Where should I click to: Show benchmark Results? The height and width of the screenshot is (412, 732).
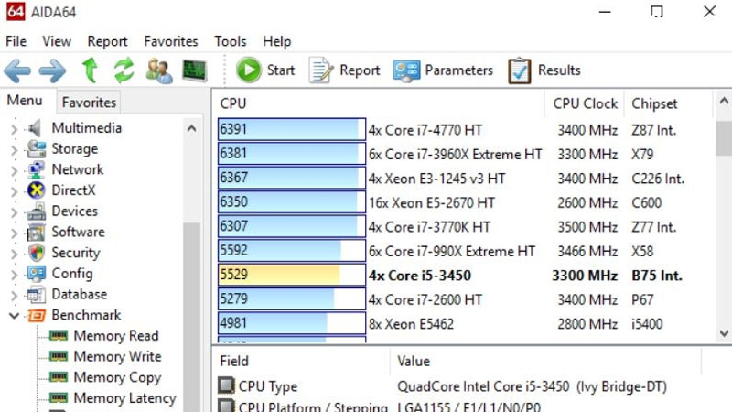[544, 70]
